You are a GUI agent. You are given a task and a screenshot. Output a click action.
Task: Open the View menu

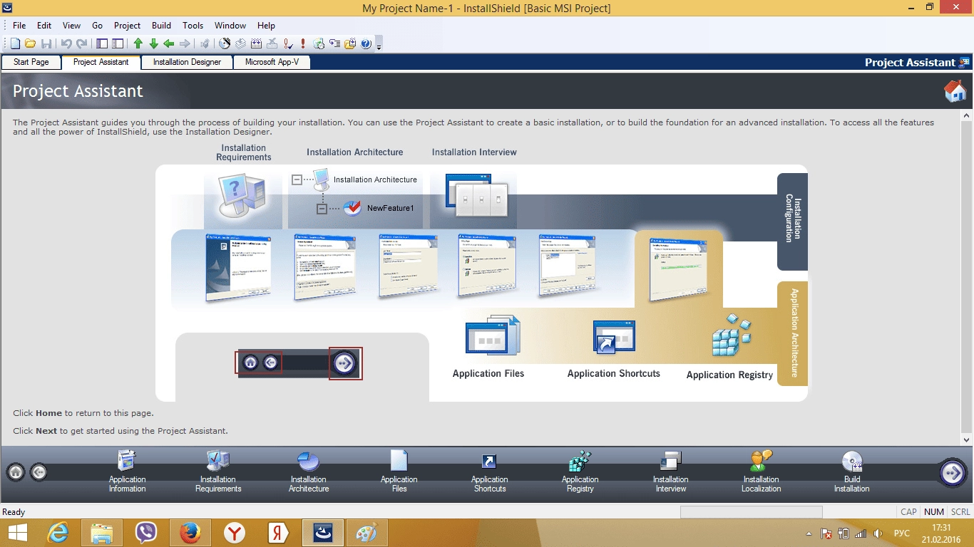point(71,26)
